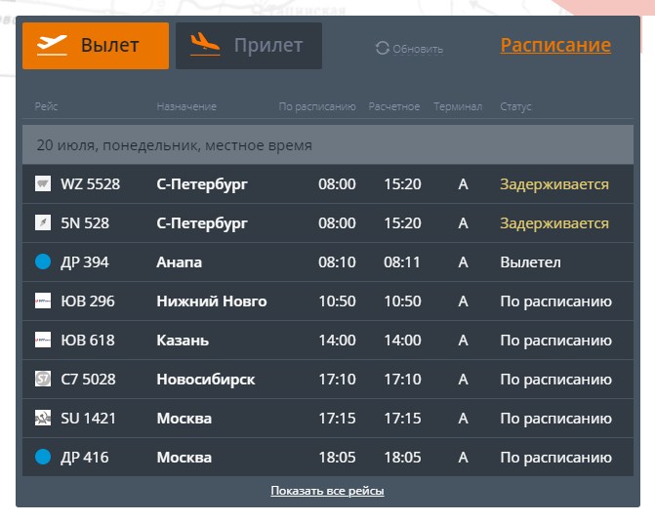Select flight number 5N 528
This screenshot has width=655, height=522.
pos(85,223)
